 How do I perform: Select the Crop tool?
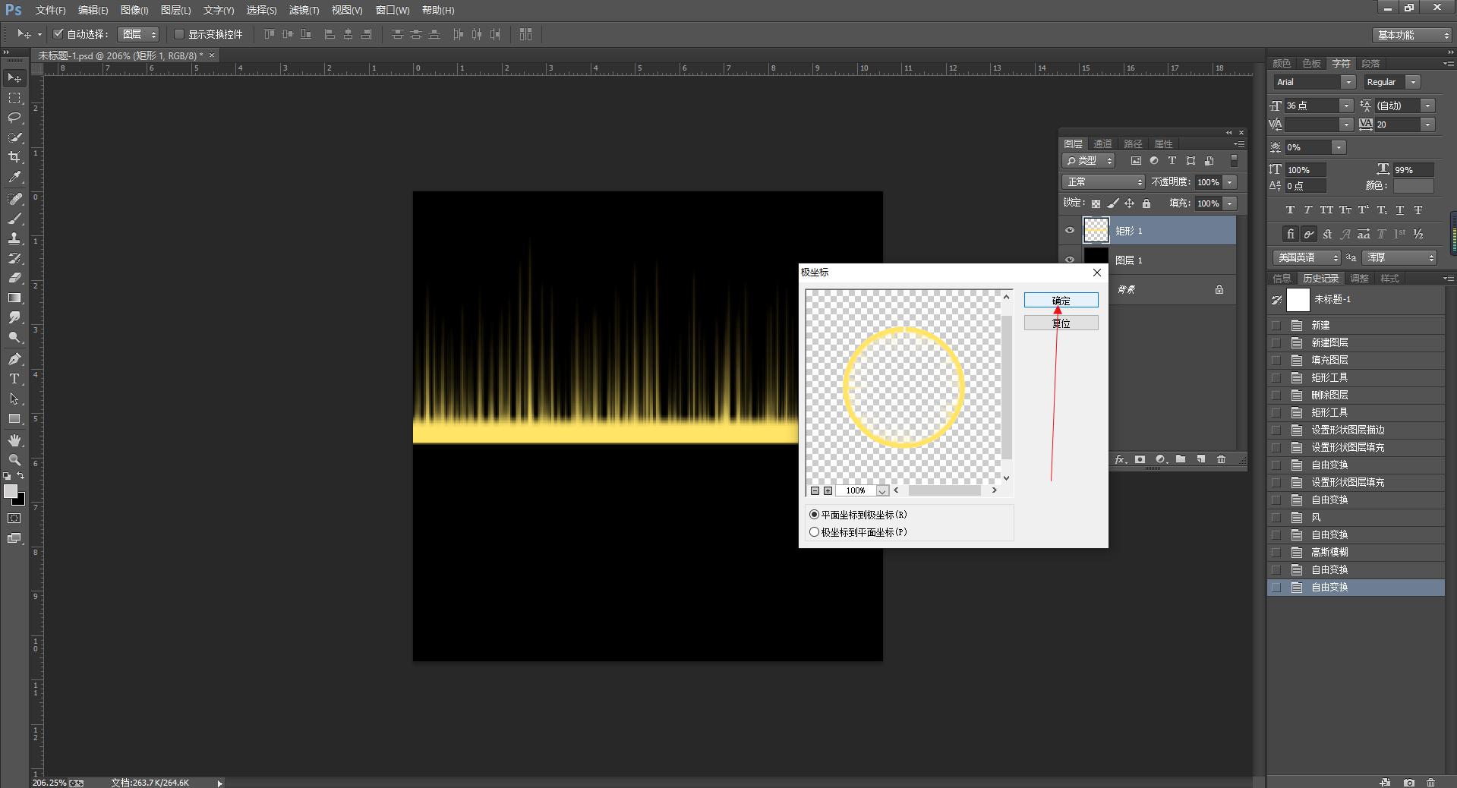[x=14, y=157]
